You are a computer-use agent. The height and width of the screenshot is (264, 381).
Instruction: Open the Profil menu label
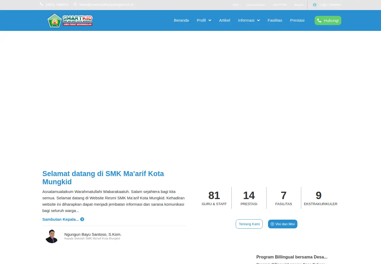(201, 20)
